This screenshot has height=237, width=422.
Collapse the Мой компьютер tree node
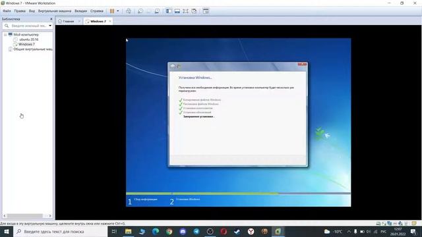[x=5, y=35]
